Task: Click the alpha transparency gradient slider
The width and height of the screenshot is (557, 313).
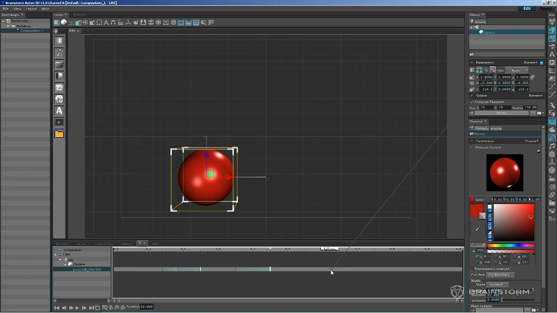Action: (511, 251)
